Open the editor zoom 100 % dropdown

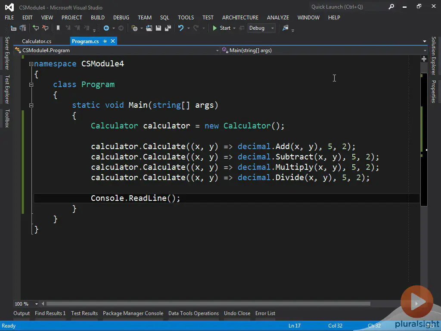click(36, 304)
